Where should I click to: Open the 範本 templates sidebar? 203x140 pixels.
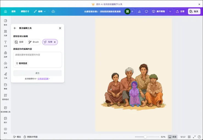click(x=5, y=22)
